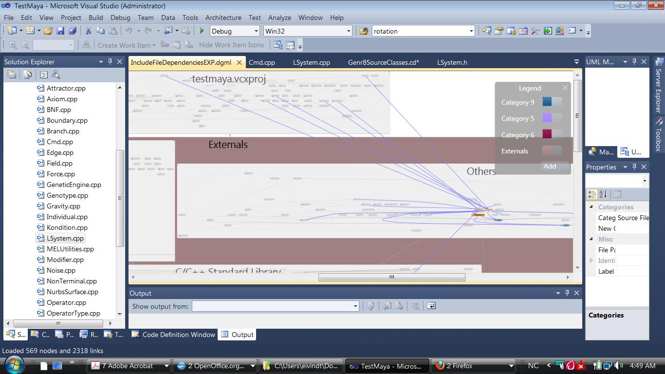Click Alphabetical sort icon in Properties
The width and height of the screenshot is (665, 374).
point(603,194)
